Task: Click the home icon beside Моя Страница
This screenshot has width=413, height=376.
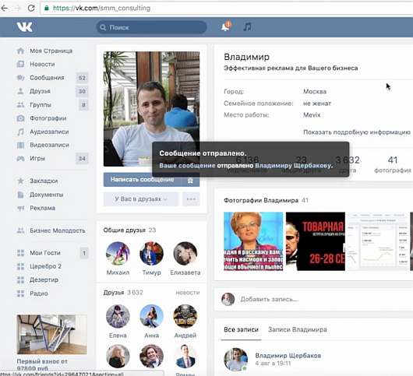Action: [20, 51]
